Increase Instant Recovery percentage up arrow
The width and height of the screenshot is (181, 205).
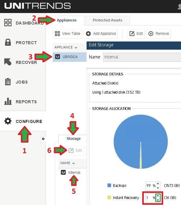158,196
